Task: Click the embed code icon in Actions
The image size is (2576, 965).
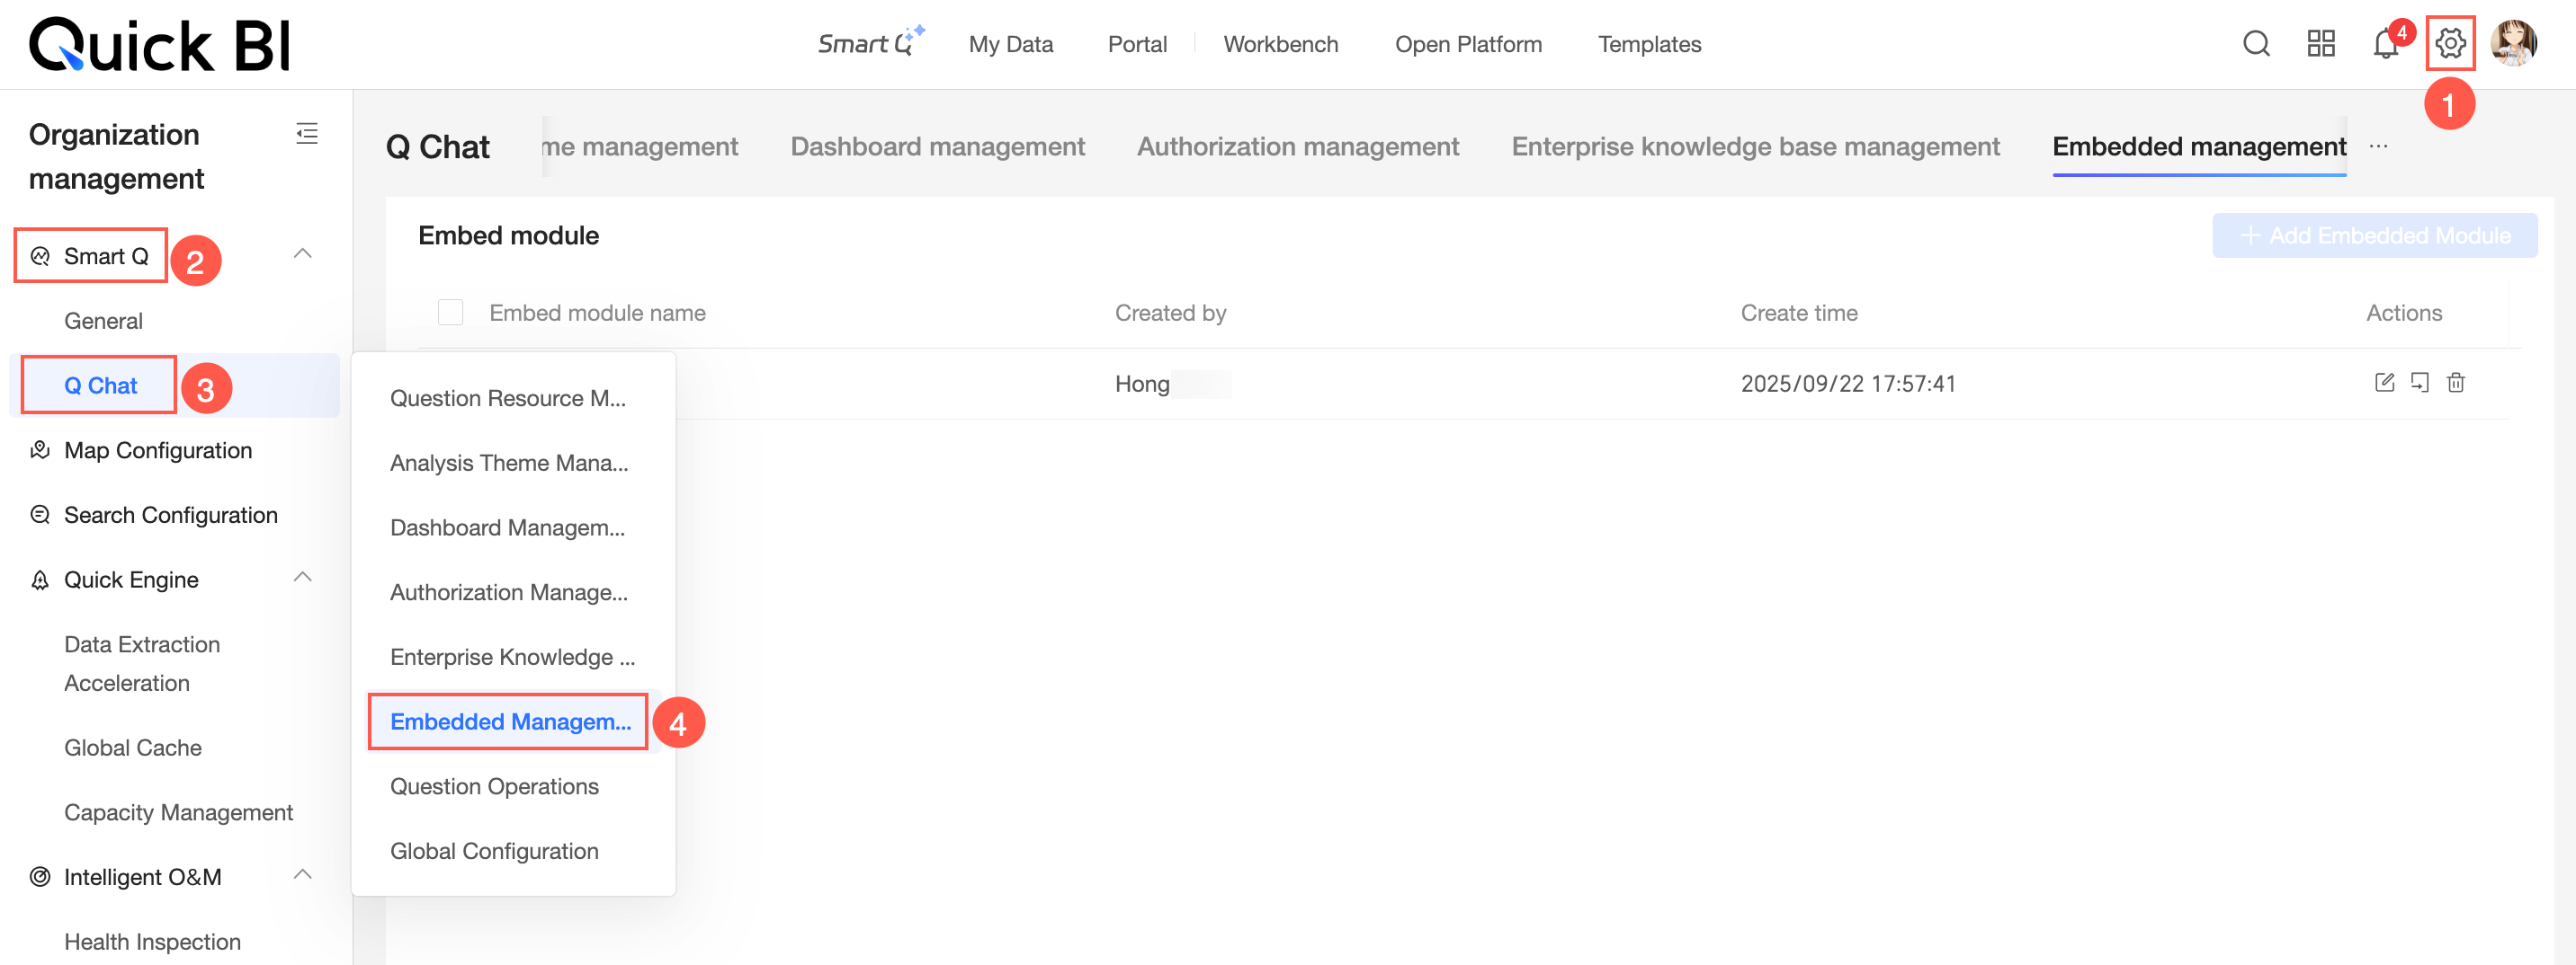Action: pyautogui.click(x=2420, y=383)
